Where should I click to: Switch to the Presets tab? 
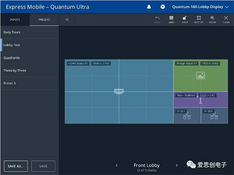click(x=44, y=20)
